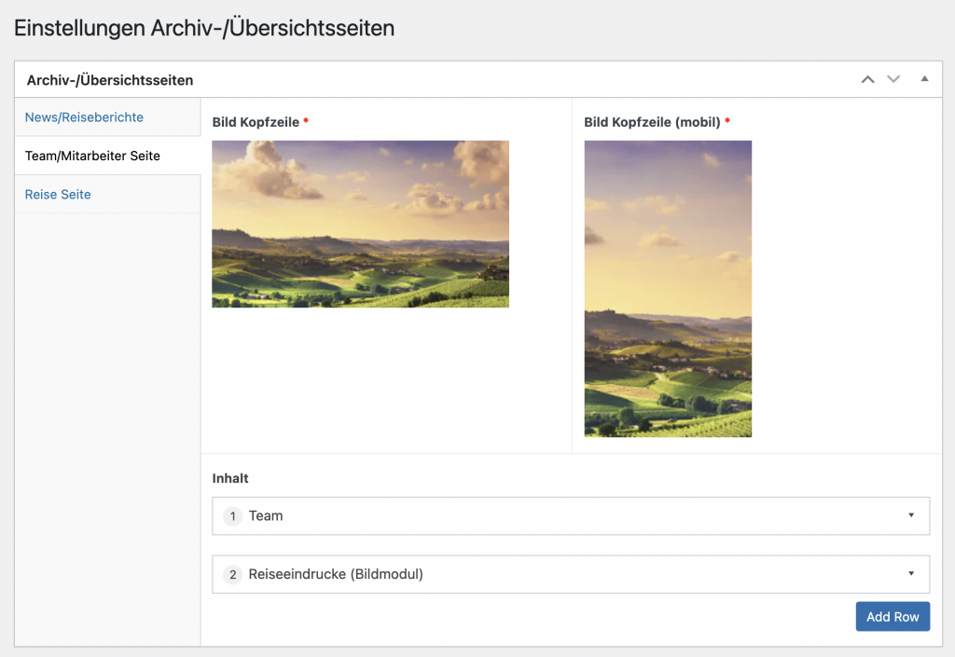Click the Einstellungen Archiv-/Übersichtsseiten page heading
This screenshot has height=657, width=955.
[204, 29]
